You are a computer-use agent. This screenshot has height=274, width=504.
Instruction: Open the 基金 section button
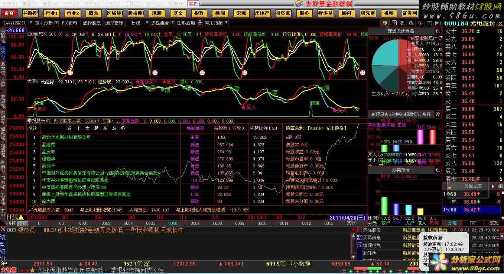pyautogui.click(x=178, y=13)
